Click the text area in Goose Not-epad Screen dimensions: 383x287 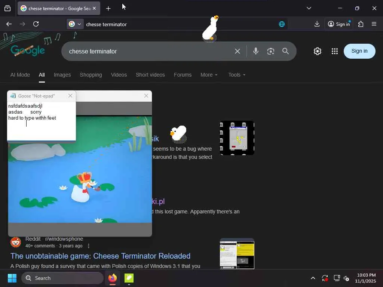(42, 121)
